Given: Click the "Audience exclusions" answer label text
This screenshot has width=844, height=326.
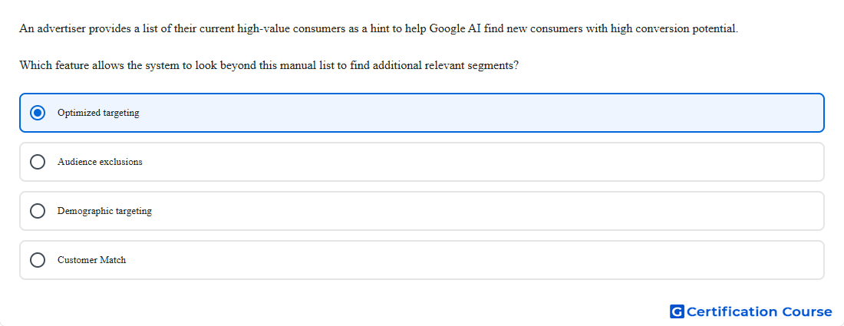Looking at the screenshot, I should (100, 162).
